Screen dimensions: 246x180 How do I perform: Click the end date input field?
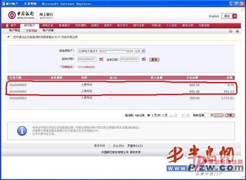tap(129, 59)
